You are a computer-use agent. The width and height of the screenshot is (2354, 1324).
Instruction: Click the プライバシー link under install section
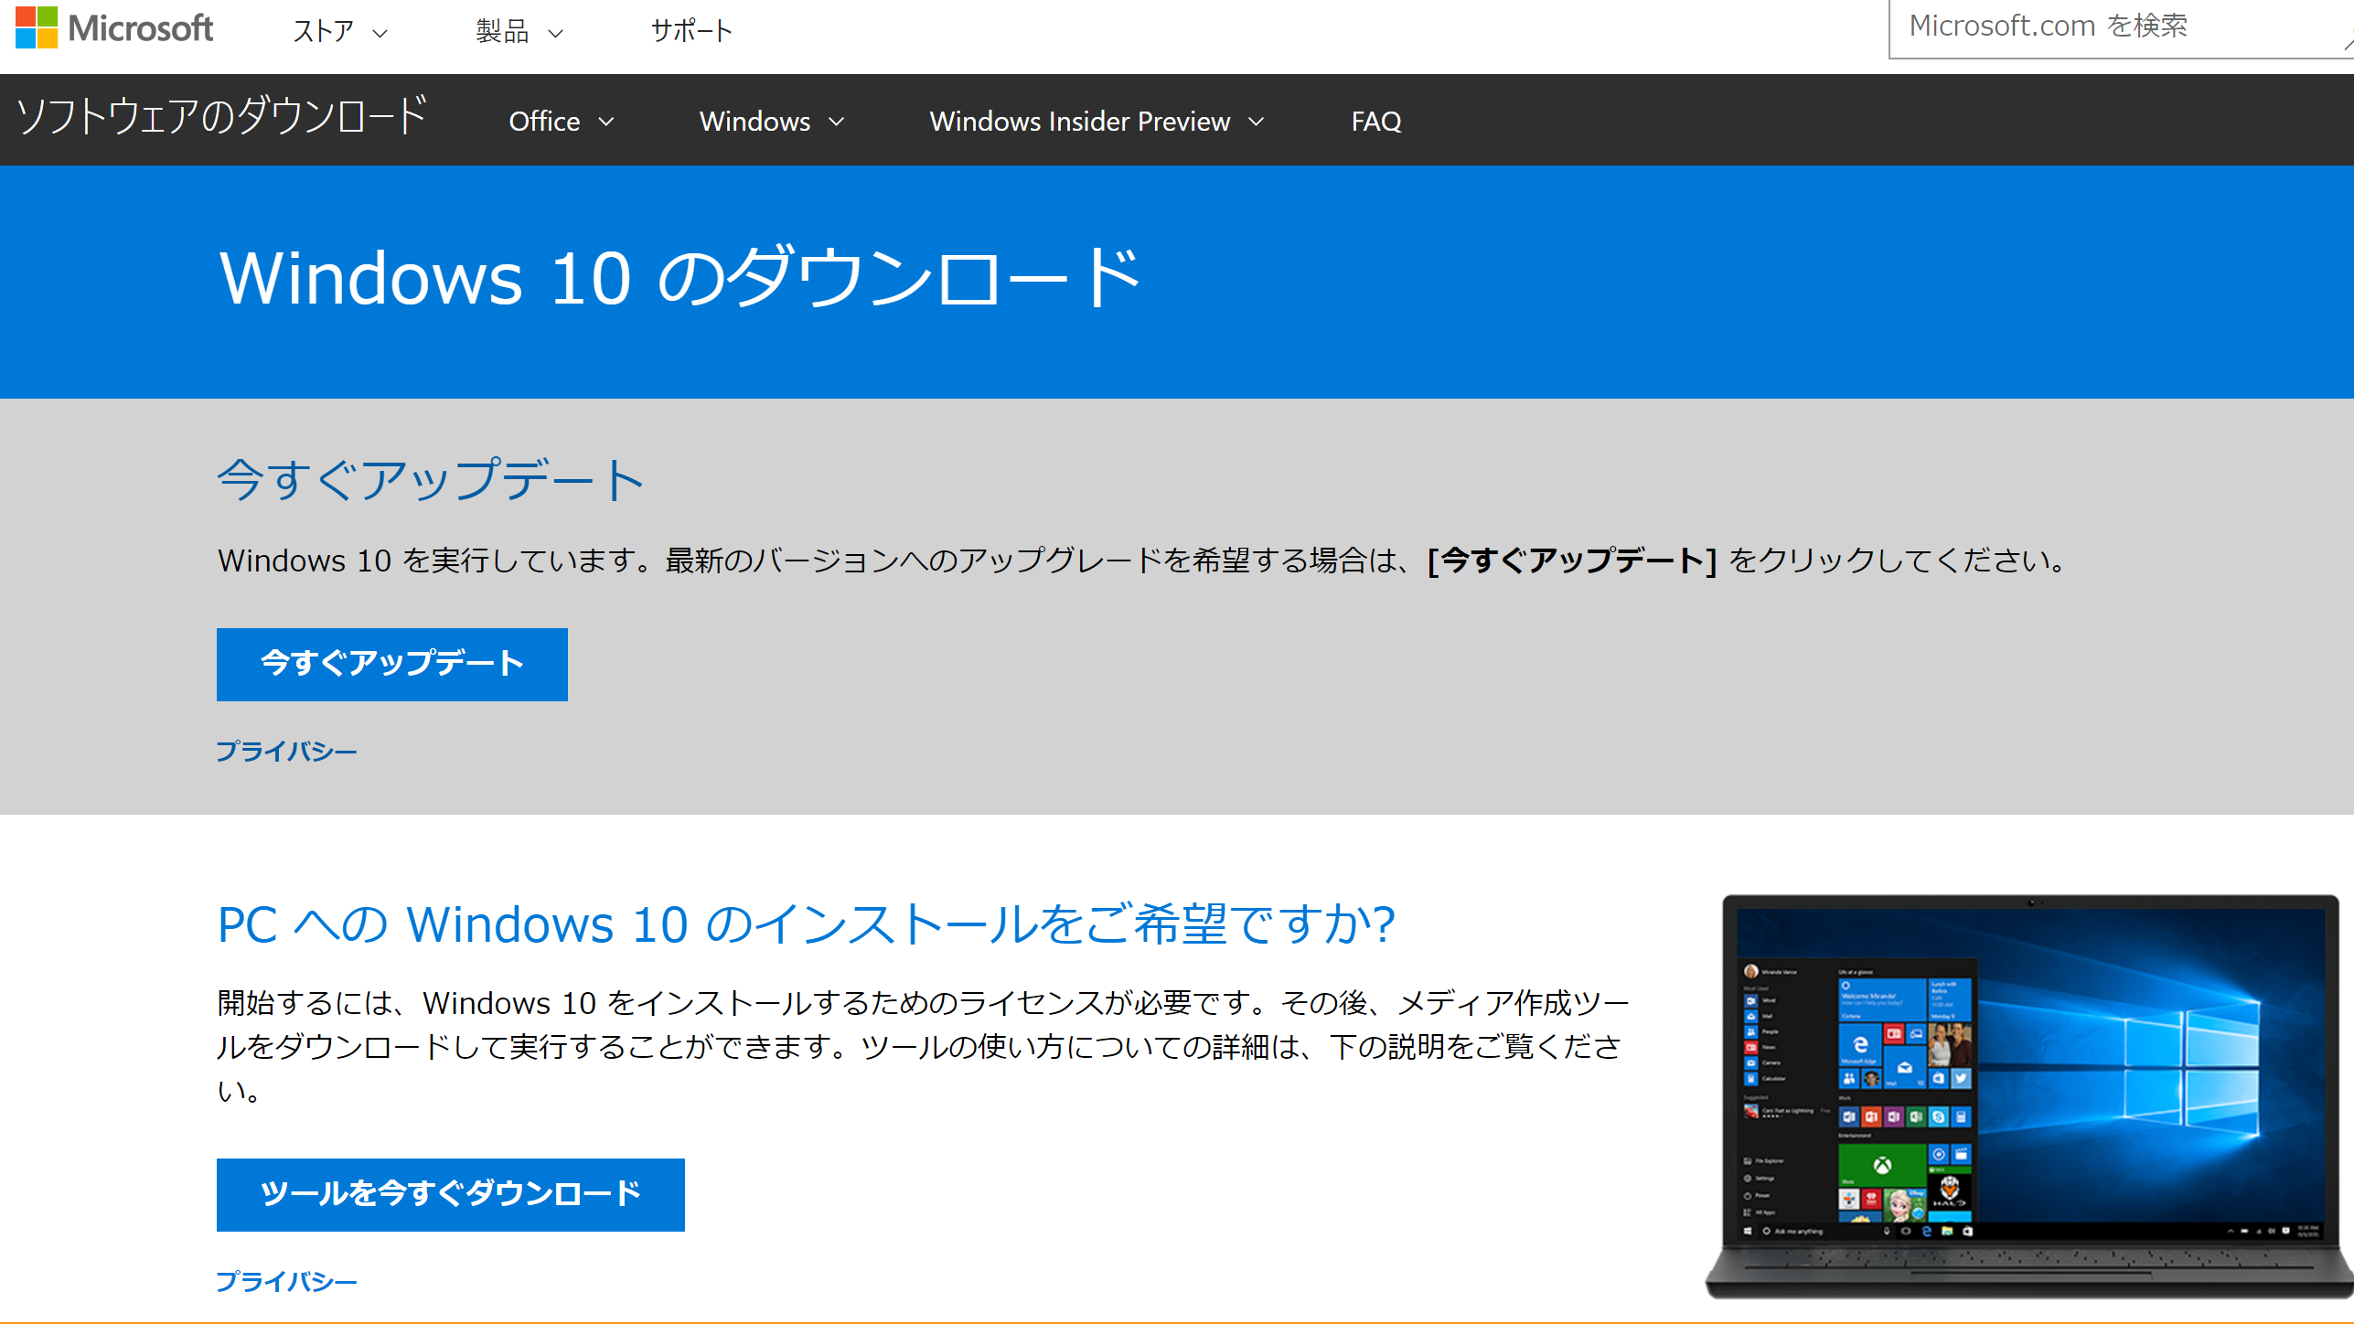(x=288, y=1280)
